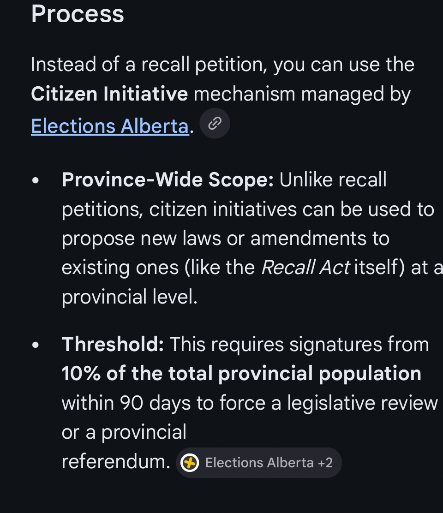Screen dimensions: 443x513
Task: Click the italic Recall Act text
Action: [305, 268]
